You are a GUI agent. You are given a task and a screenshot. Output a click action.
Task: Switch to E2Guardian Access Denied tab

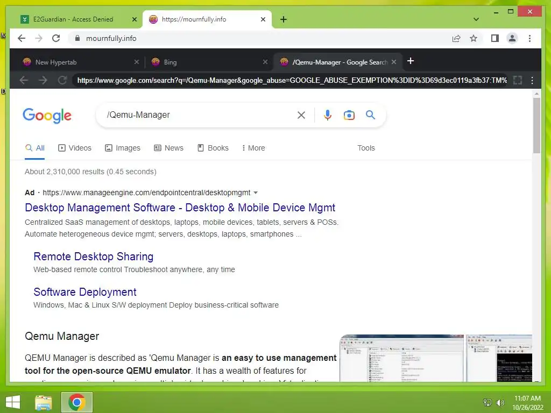tap(77, 19)
